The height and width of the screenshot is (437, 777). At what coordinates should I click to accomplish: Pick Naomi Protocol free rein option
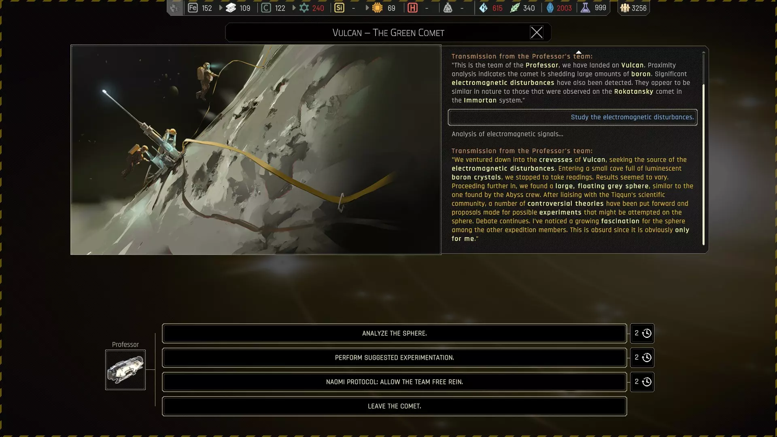click(x=394, y=382)
